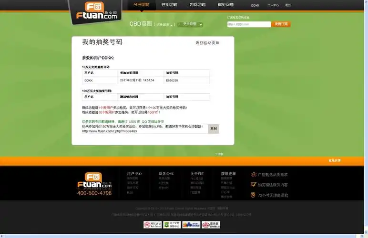The height and width of the screenshot is (238, 368).
Task: Open the 更多商圈 dropdown
Action: 190,24
